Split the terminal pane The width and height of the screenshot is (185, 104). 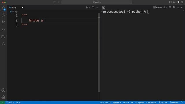point(170,7)
